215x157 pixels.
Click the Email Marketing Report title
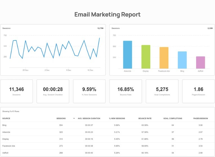(107, 15)
